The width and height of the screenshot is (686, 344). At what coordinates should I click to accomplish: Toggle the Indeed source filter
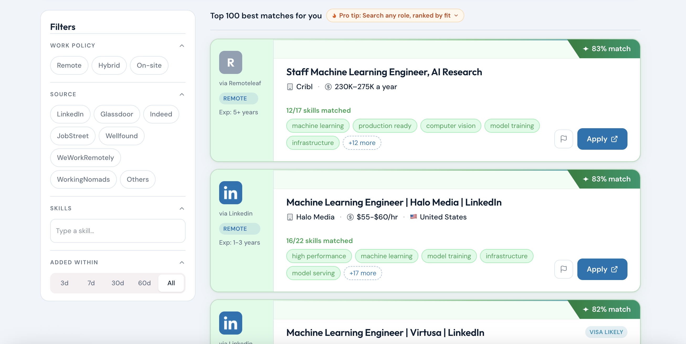[x=161, y=114]
